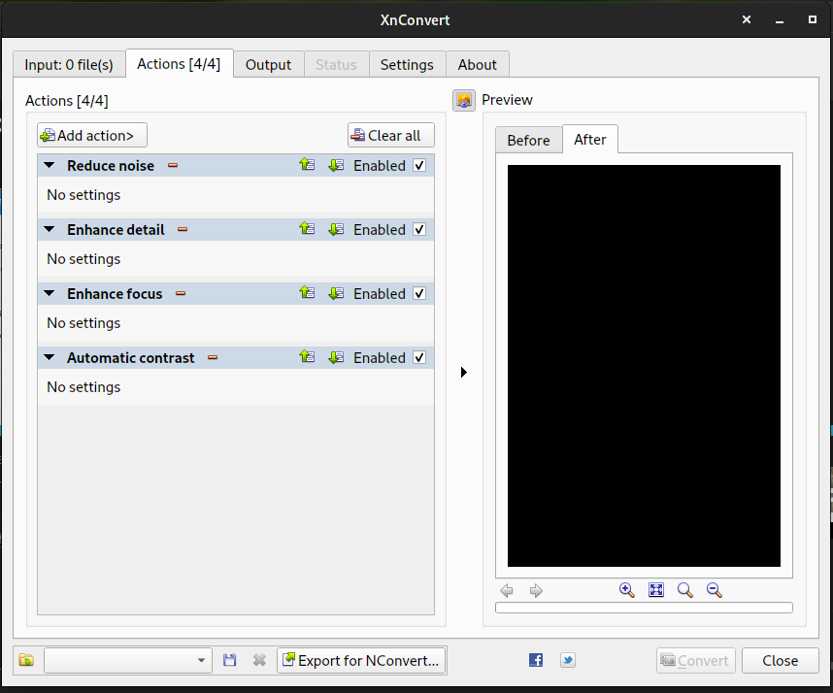Switch to the Before preview tab
The width and height of the screenshot is (833, 693).
pos(529,139)
